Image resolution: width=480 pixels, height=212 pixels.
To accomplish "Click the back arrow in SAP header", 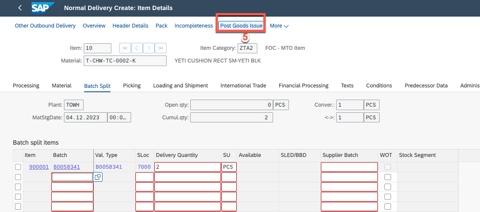I will [x=20, y=8].
